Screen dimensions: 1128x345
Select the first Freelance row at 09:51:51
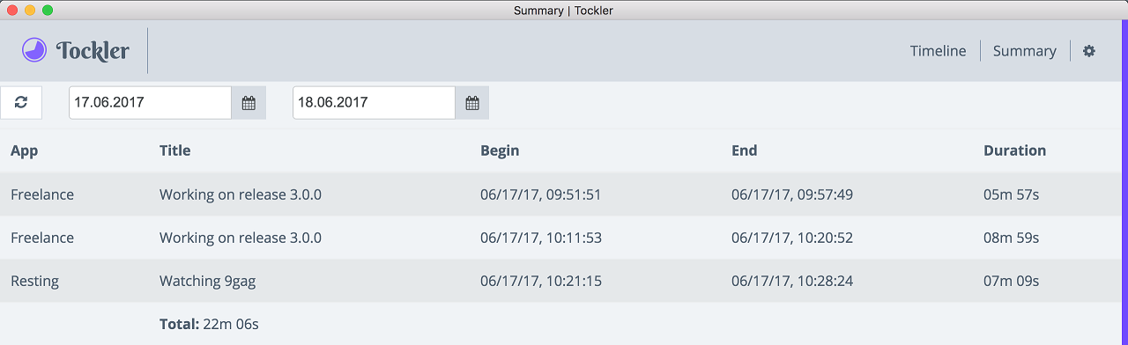(x=560, y=195)
